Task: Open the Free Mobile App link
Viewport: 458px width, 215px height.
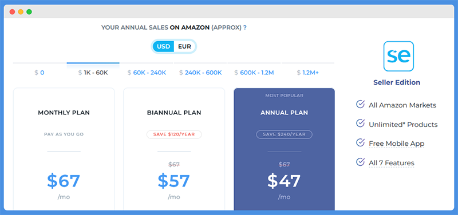Action: (x=396, y=144)
